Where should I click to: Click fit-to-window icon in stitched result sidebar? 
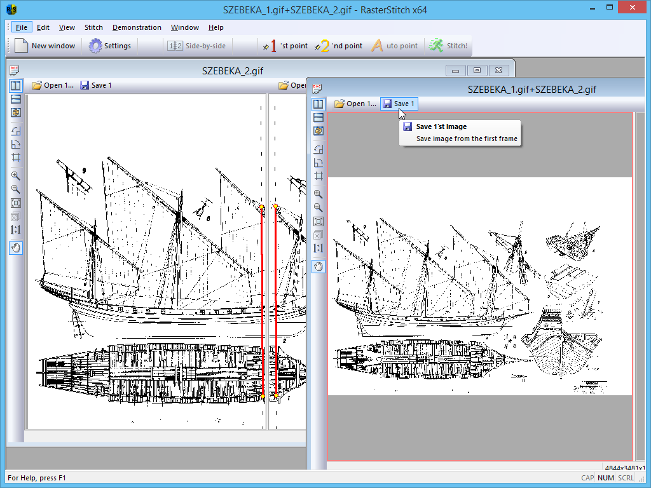(x=319, y=221)
